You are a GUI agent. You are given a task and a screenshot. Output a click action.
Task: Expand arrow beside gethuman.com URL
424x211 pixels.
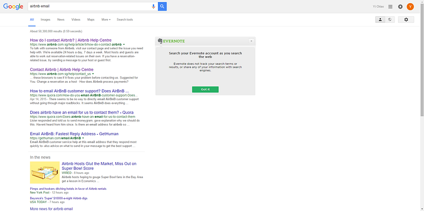coord(83,138)
